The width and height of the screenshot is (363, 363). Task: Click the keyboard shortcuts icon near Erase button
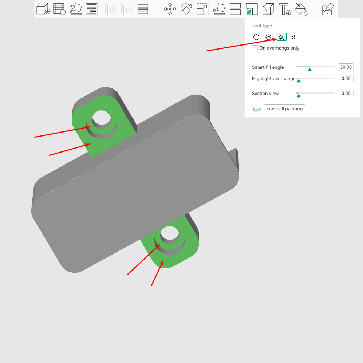(257, 108)
